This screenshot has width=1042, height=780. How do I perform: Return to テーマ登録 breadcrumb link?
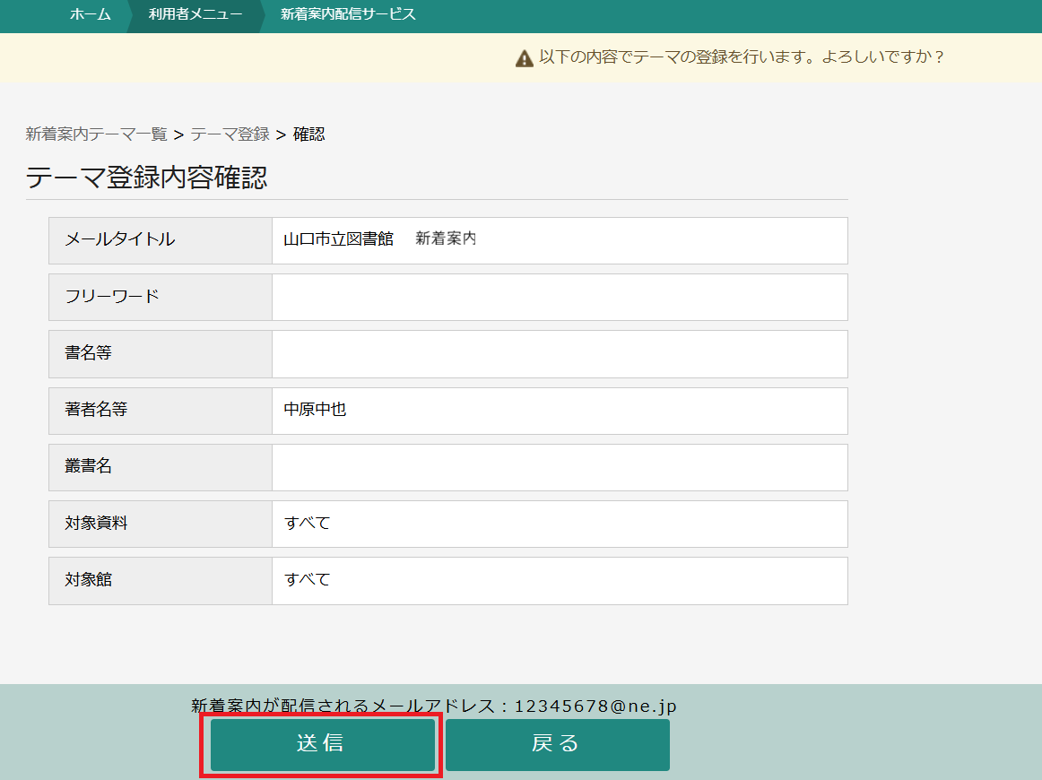point(230,134)
